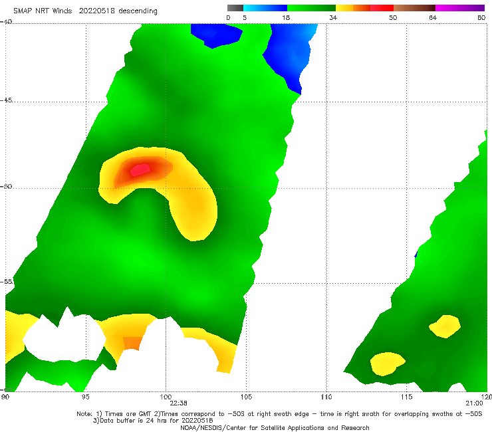This screenshot has width=492, height=432.
Task: Click the red peak wind core in the storm
Action: pos(140,169)
